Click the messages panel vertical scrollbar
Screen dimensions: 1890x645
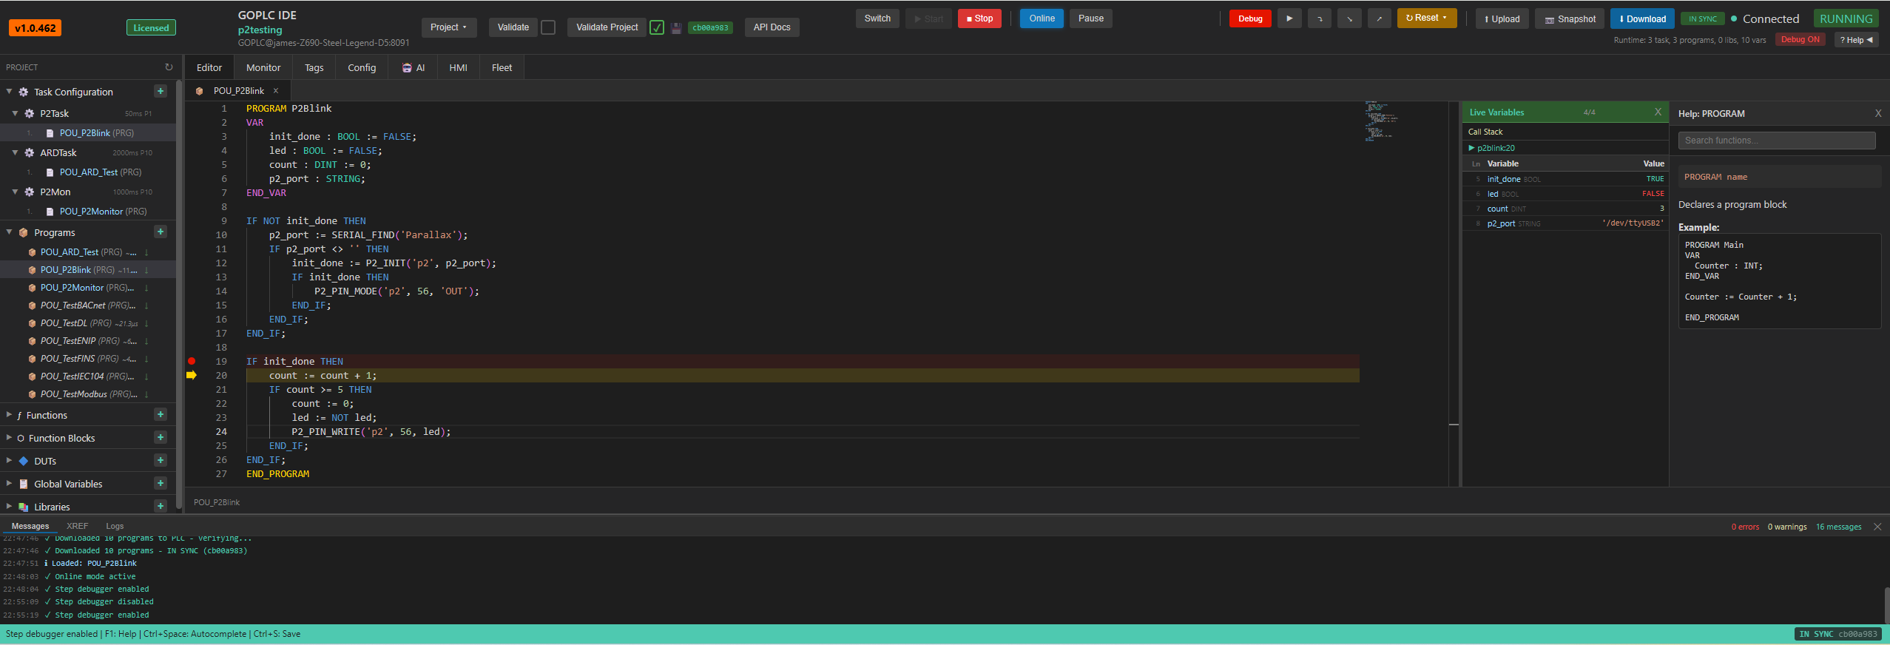[x=1886, y=605]
